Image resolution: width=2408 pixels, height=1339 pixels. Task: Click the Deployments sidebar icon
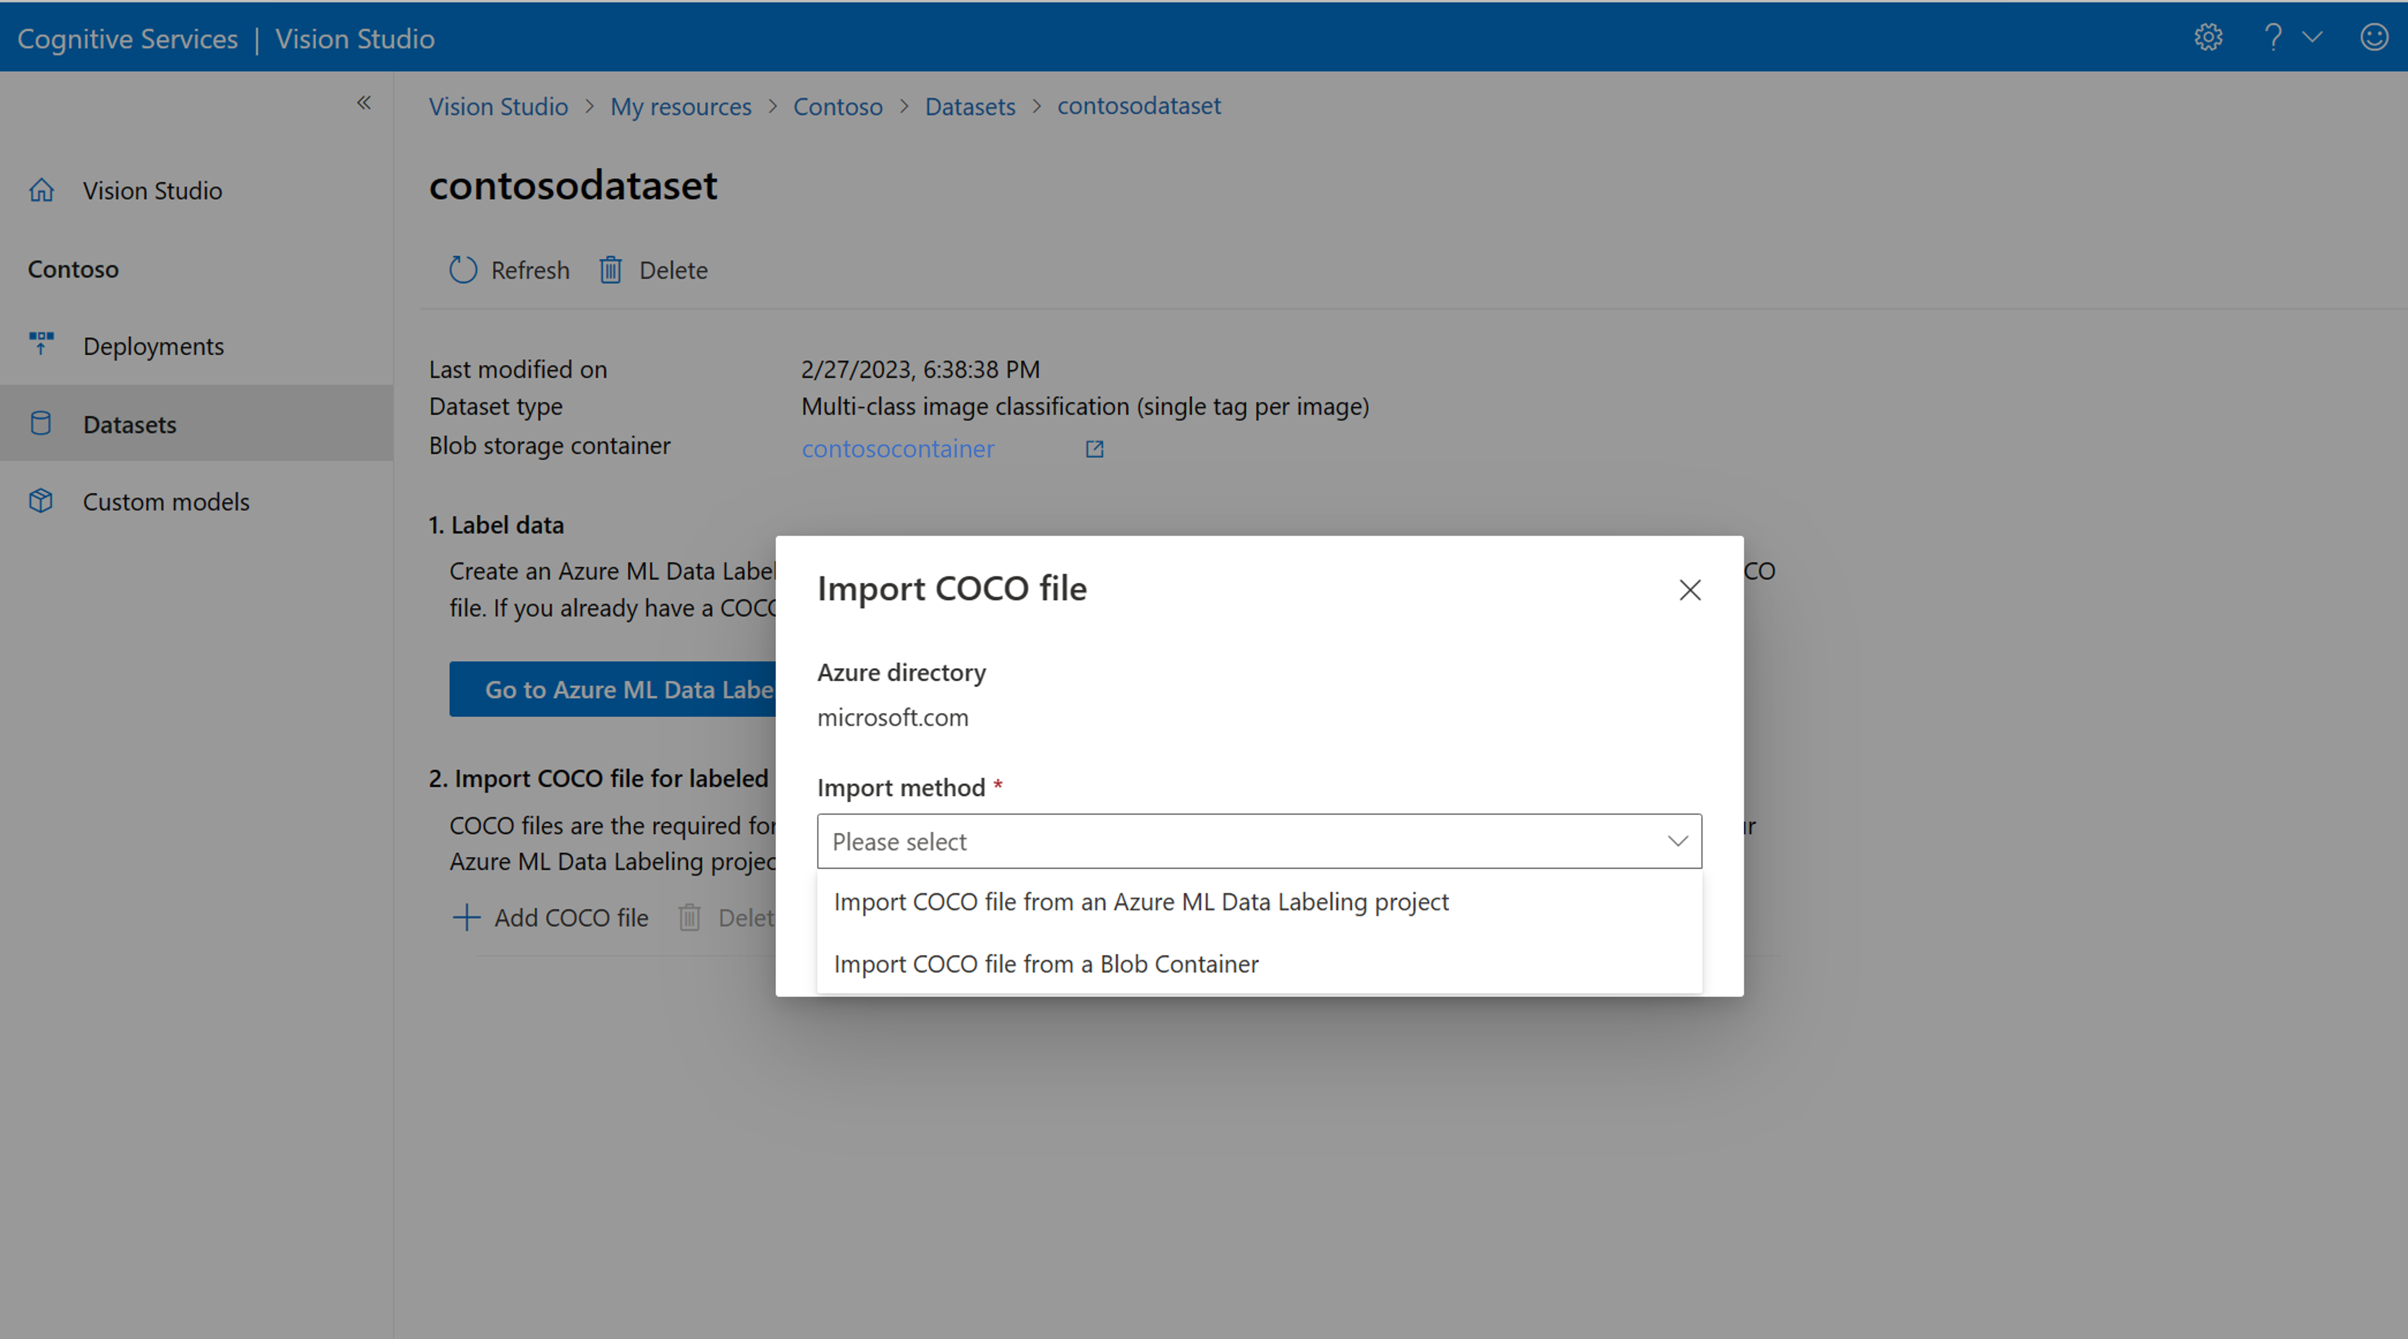[x=41, y=345]
